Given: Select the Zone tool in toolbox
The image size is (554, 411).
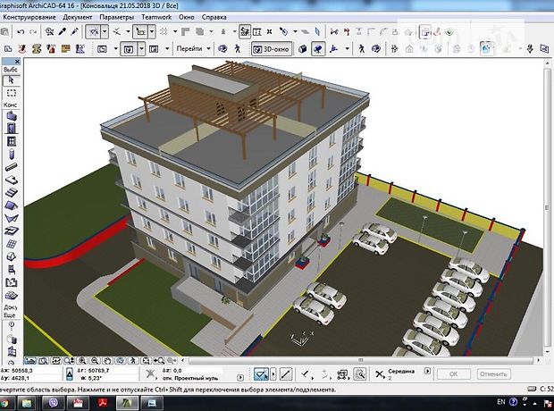Looking at the screenshot, I should point(12,282).
